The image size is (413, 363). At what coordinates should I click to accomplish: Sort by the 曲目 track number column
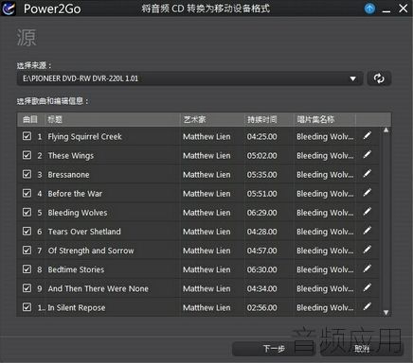coord(30,119)
